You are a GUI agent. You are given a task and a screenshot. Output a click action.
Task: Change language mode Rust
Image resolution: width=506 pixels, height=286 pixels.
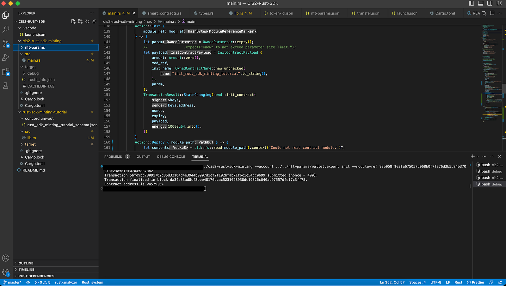click(458, 283)
